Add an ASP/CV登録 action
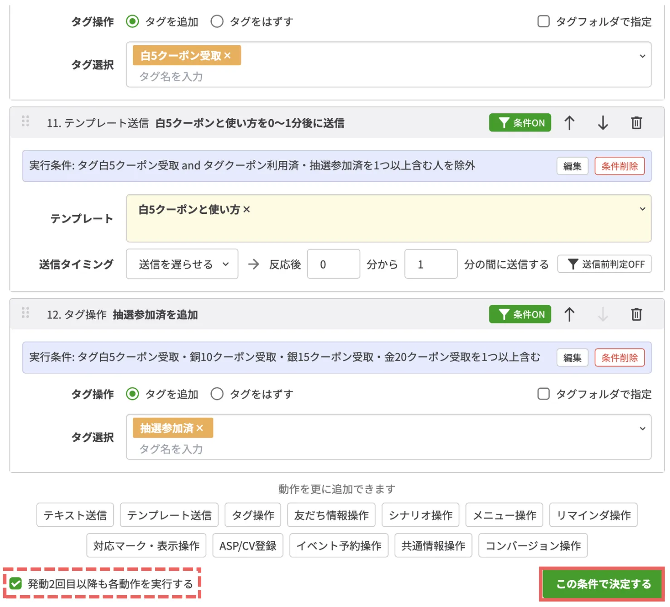This screenshot has width=670, height=607. click(248, 545)
